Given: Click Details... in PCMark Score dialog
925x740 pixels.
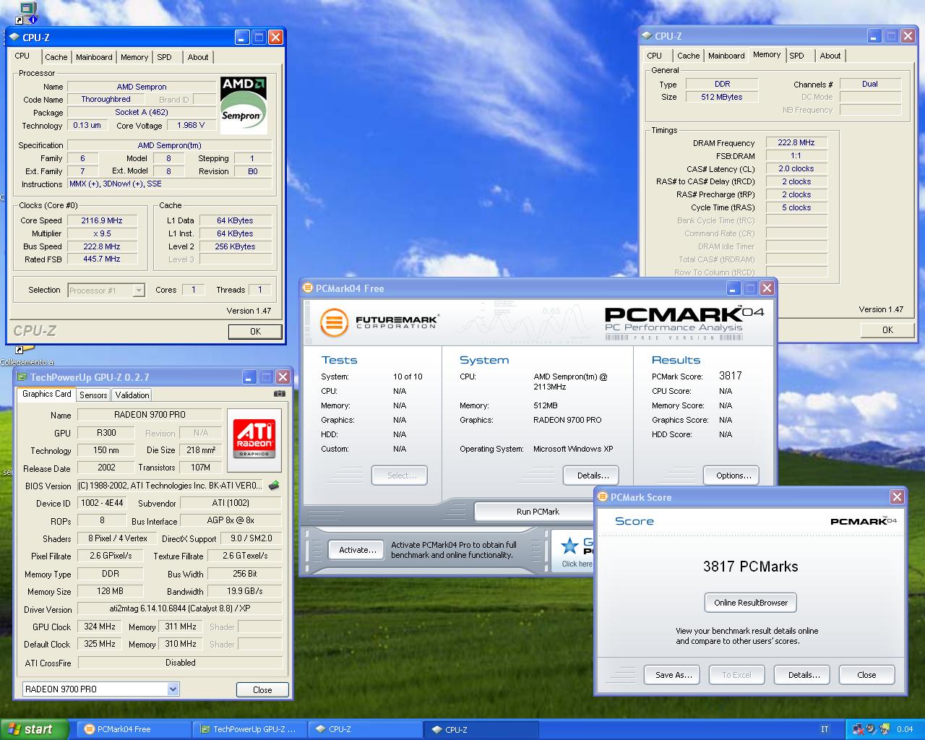Looking at the screenshot, I should (x=803, y=675).
